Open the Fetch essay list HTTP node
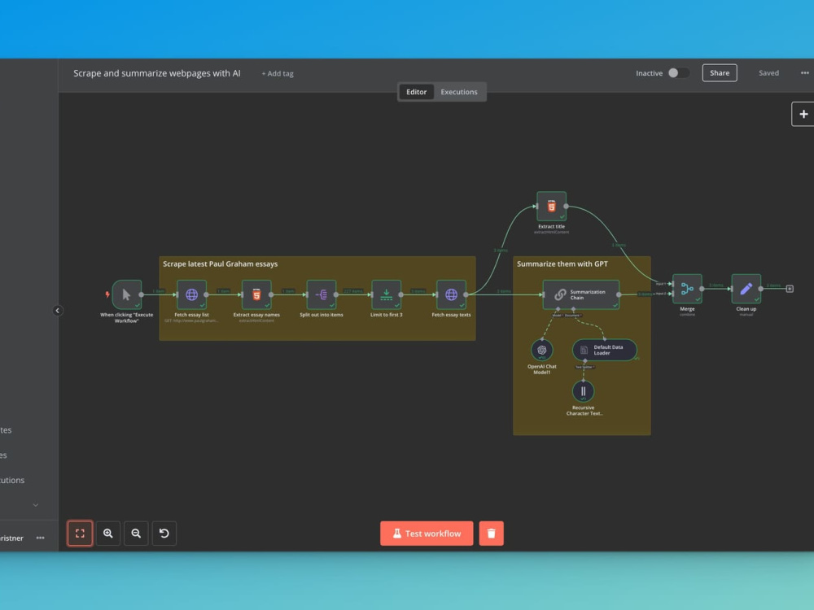Viewport: 814px width, 610px height. coord(191,294)
